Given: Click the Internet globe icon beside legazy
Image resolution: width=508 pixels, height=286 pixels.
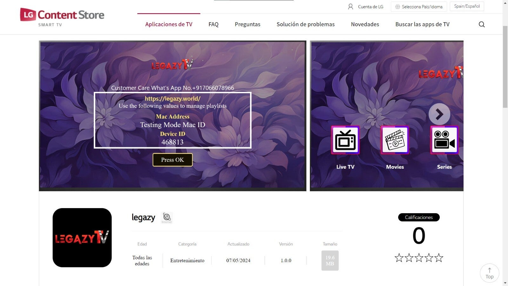Looking at the screenshot, I should pos(167,218).
